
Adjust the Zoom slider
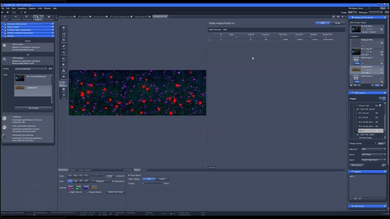[x=96, y=176]
